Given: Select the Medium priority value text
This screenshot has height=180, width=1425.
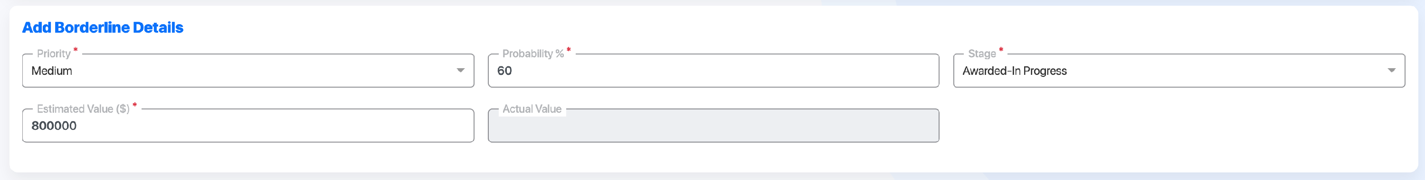Looking at the screenshot, I should tap(51, 71).
